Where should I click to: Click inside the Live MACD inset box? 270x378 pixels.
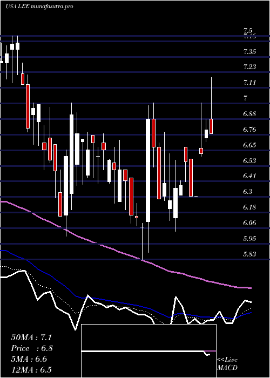pos(148,351)
